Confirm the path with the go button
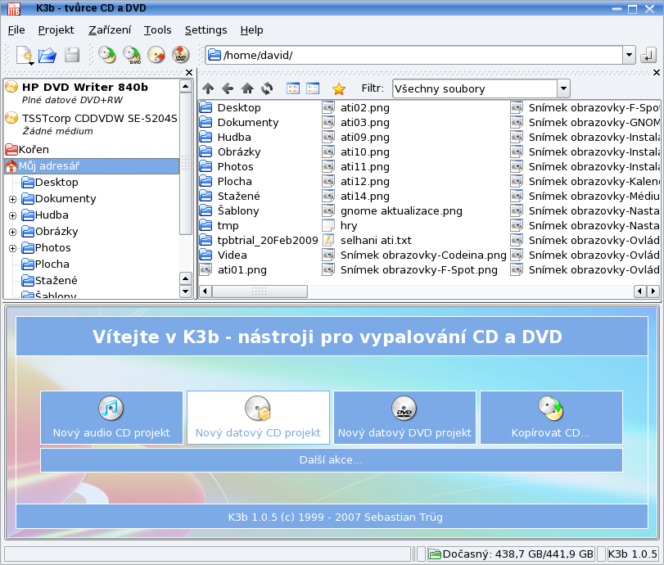Image resolution: width=664 pixels, height=565 pixels. click(648, 55)
